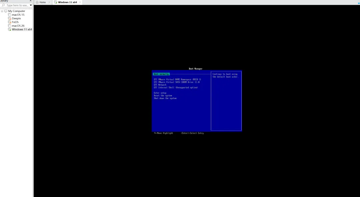Click the running icon beside Windows 11 x64 tree entry

[10, 29]
